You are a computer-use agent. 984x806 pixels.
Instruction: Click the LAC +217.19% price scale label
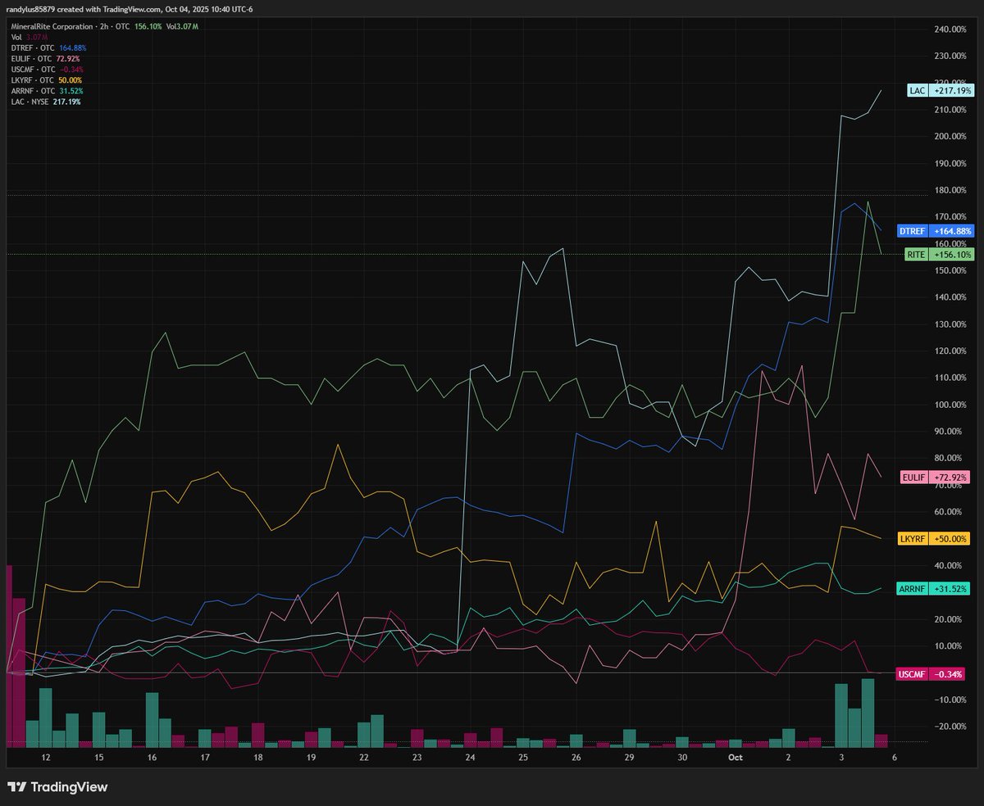click(941, 90)
